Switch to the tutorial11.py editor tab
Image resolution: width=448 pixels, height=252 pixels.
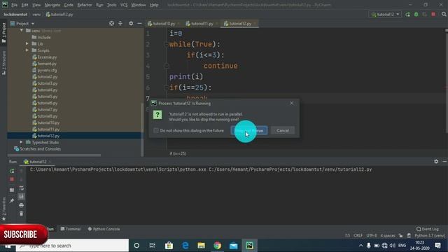point(202,24)
